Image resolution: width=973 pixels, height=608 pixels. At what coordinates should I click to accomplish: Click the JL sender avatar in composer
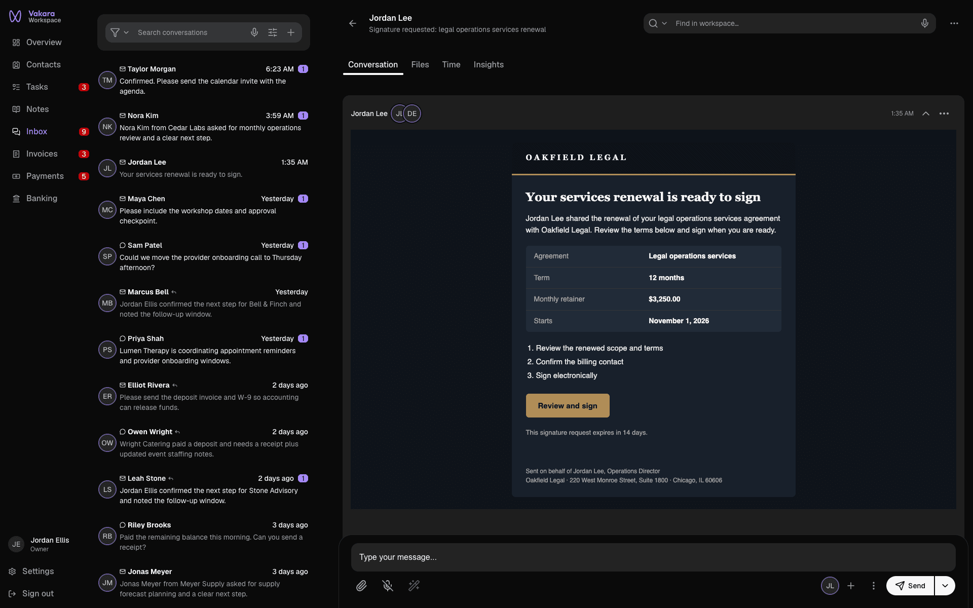click(830, 586)
